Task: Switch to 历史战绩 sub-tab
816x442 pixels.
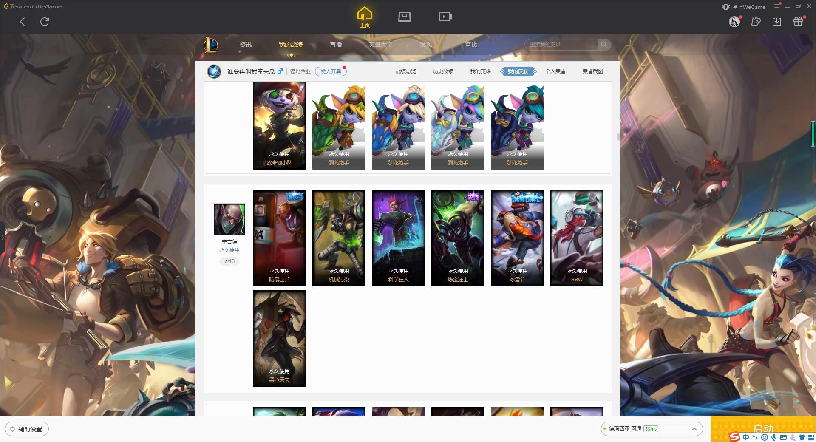Action: [443, 71]
